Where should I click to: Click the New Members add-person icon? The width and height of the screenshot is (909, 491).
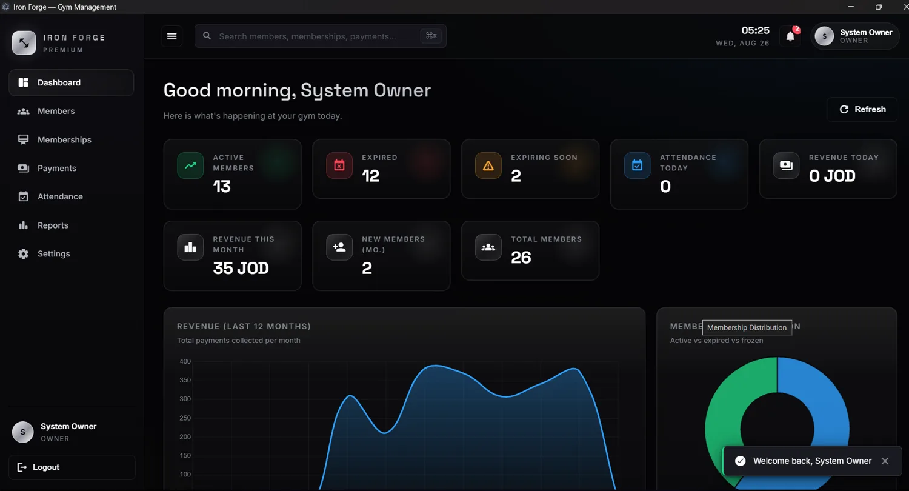(x=339, y=247)
